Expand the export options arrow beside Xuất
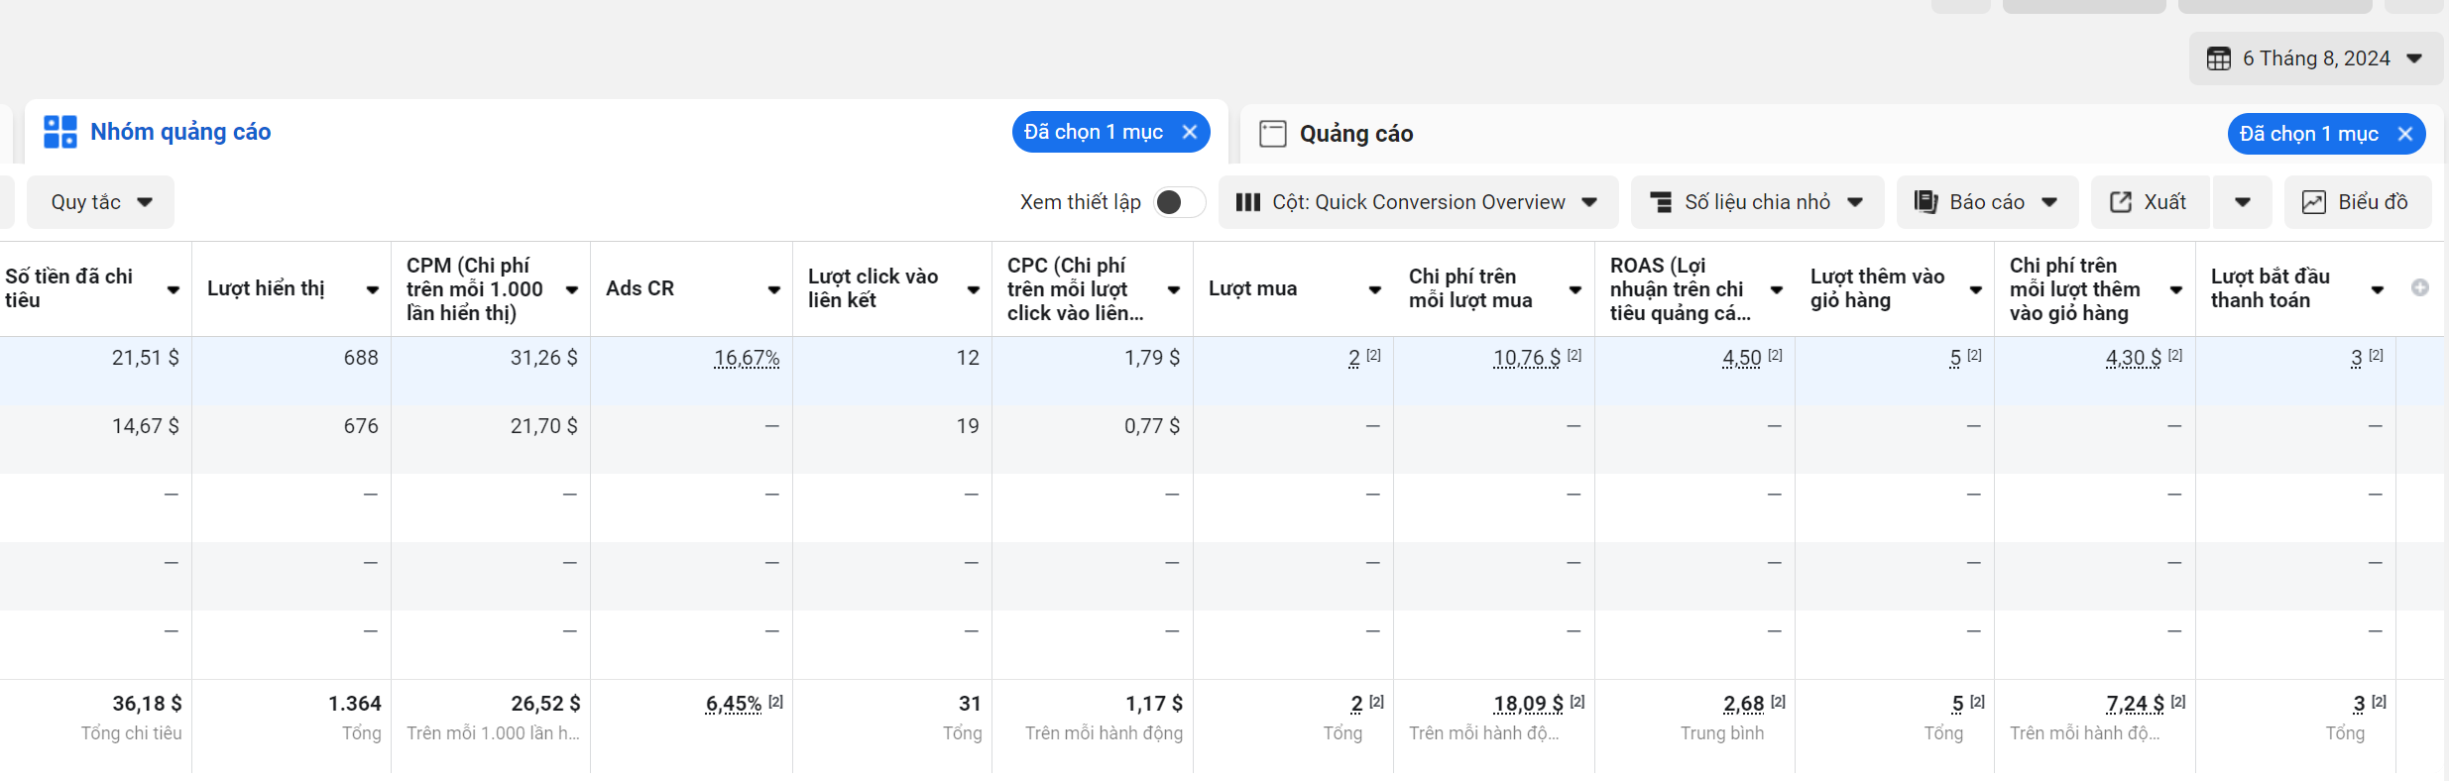The width and height of the screenshot is (2449, 781). [x=2243, y=202]
